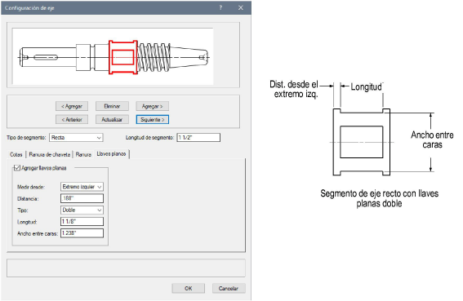Select the Ranura tab
Viewport: 463px width, 301px height.
pos(83,154)
